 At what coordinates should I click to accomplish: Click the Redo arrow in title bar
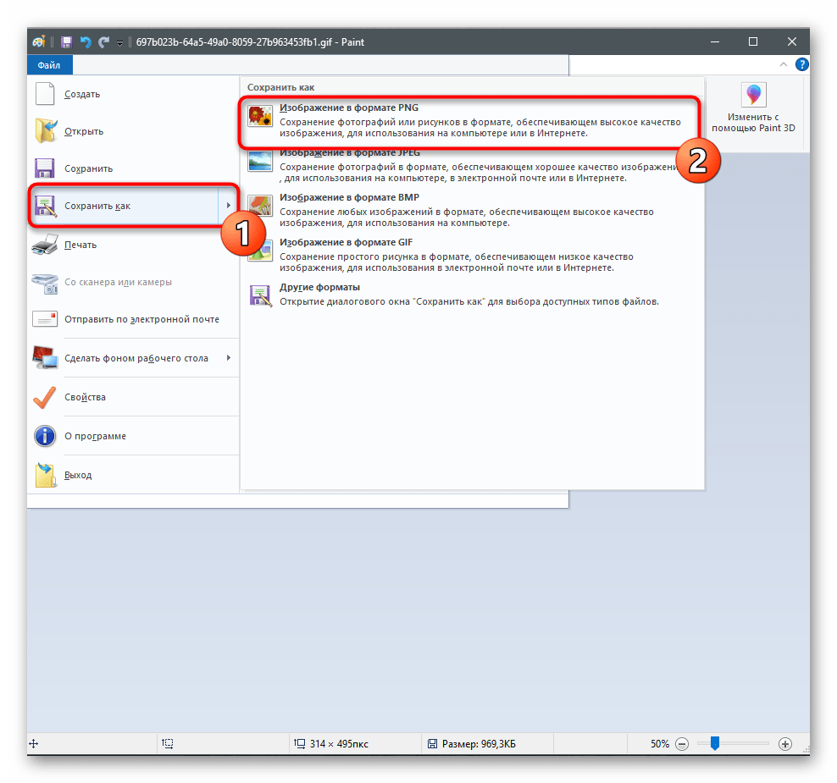(103, 41)
